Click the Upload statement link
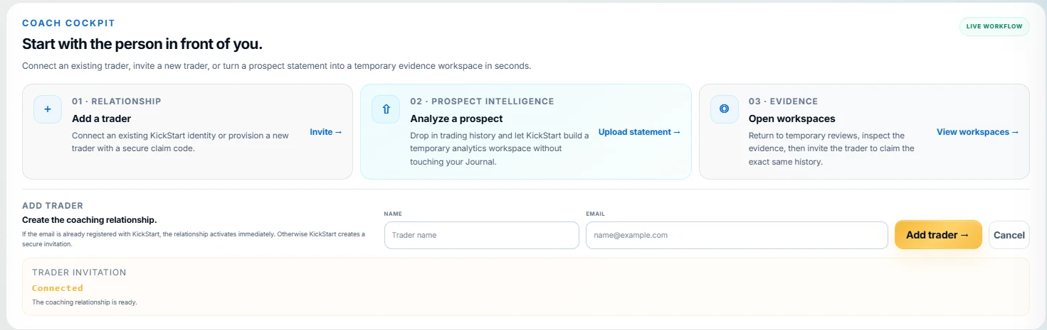 pyautogui.click(x=639, y=132)
